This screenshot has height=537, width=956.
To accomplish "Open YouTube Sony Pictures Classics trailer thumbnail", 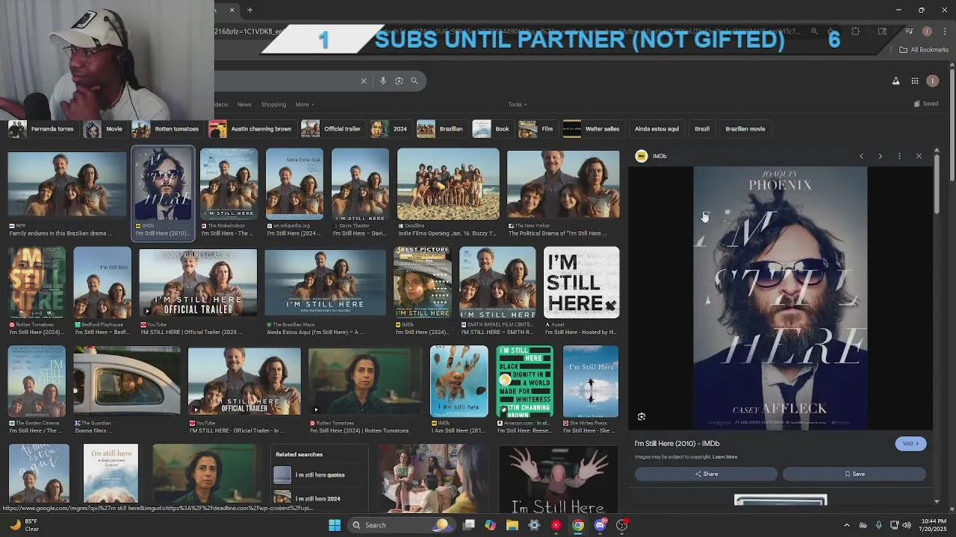I will 198,283.
